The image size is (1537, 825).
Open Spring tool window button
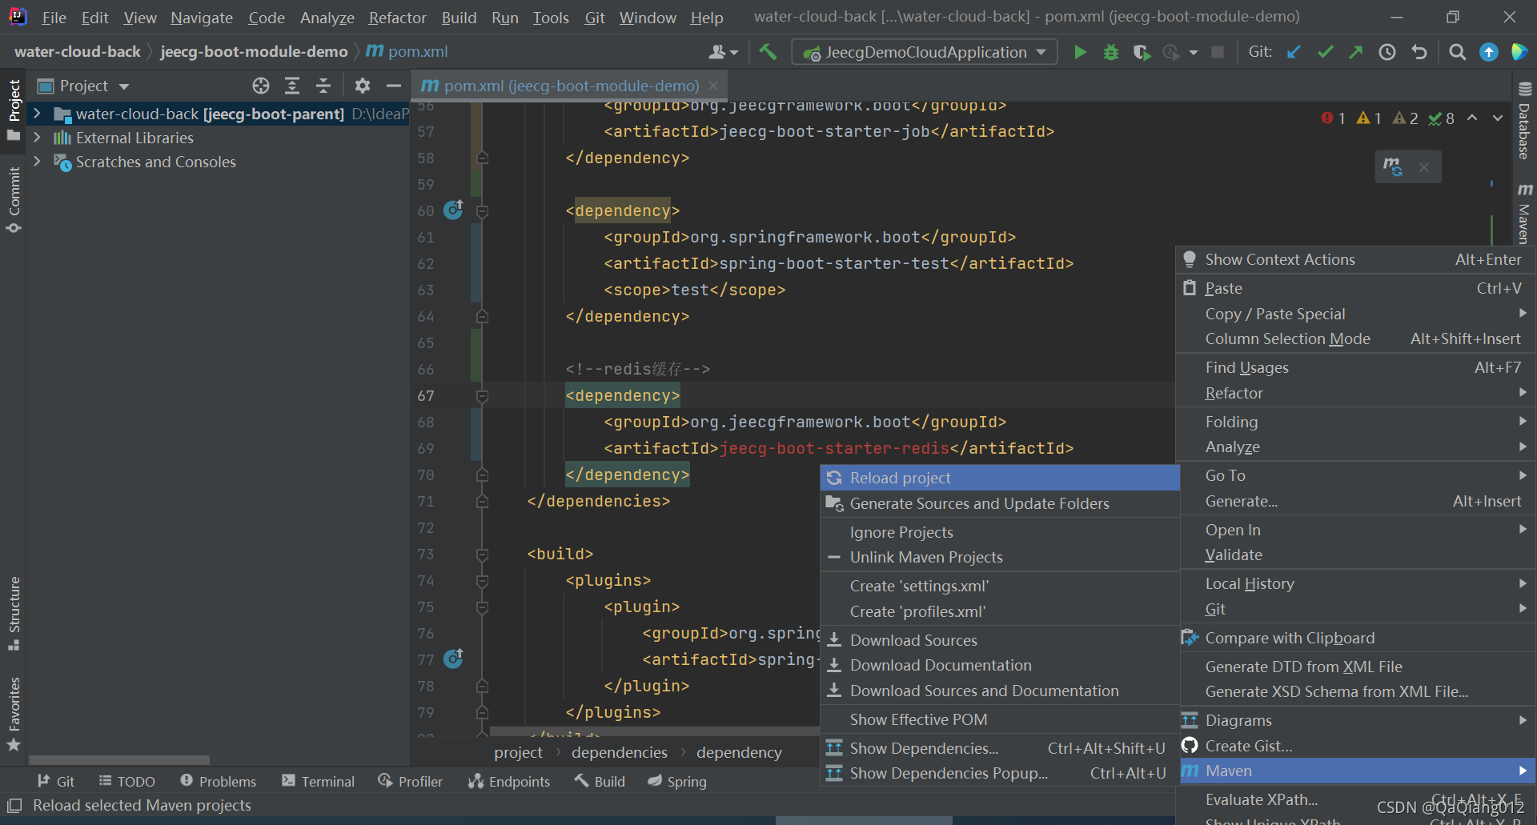click(677, 781)
